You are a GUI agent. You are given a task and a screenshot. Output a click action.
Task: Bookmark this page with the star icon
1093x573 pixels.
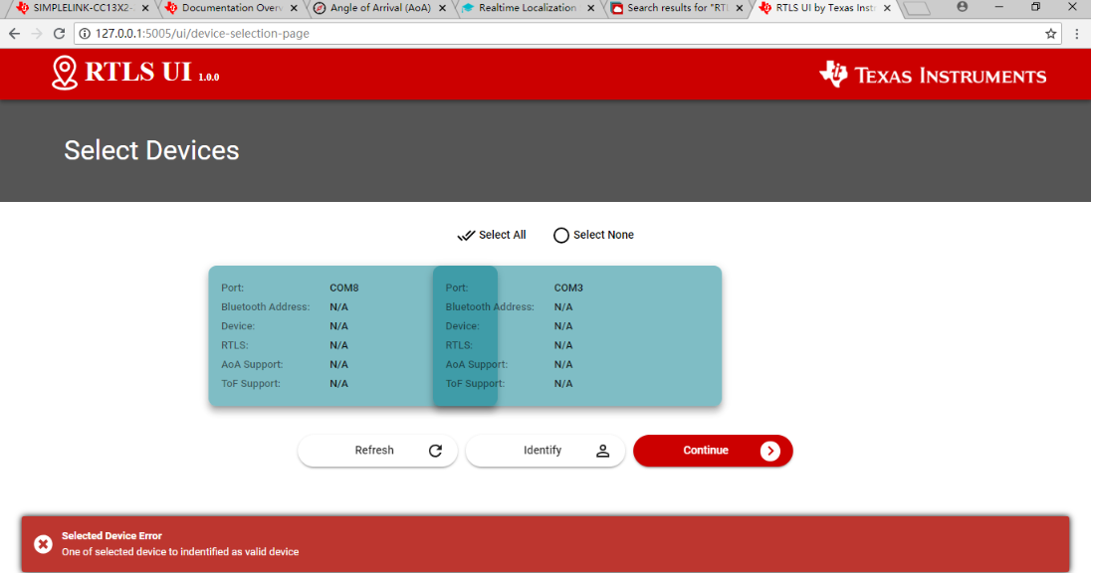[1050, 34]
